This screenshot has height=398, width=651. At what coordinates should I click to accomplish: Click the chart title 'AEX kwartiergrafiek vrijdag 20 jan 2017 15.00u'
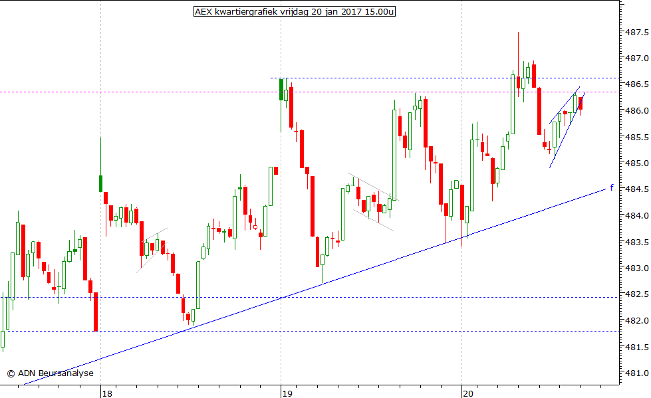(x=295, y=11)
